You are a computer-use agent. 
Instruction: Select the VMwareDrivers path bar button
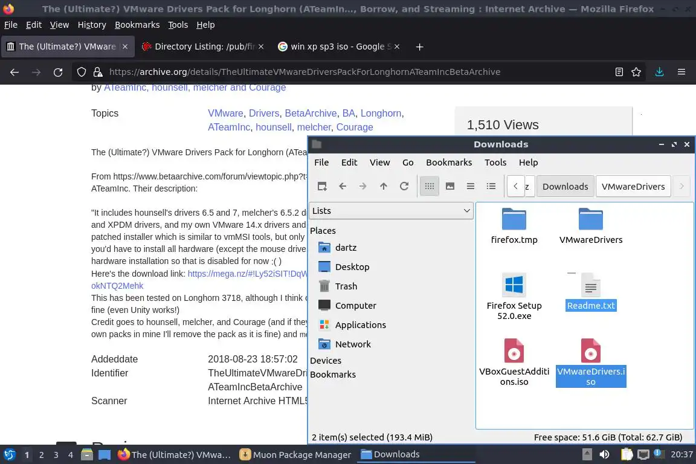click(633, 187)
